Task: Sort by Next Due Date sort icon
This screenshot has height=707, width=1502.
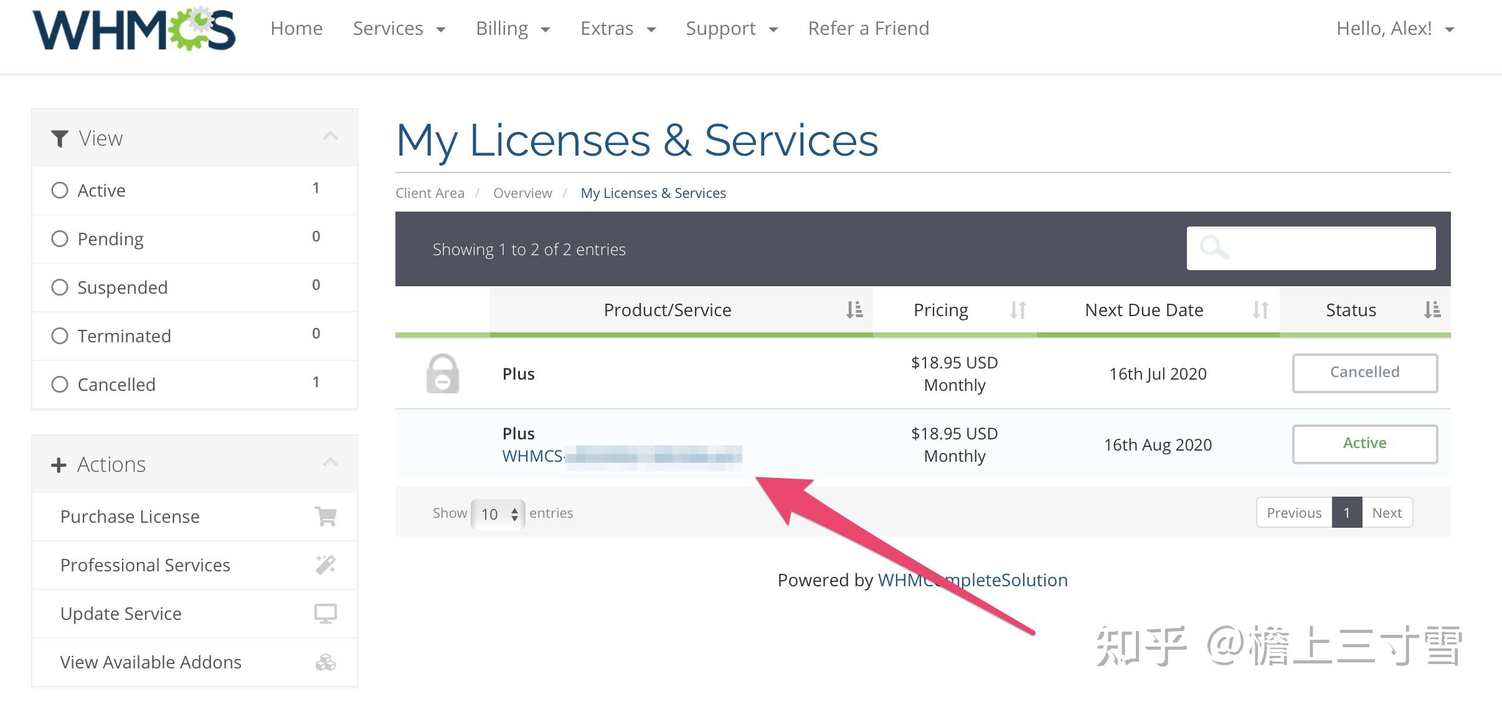Action: pos(1260,309)
